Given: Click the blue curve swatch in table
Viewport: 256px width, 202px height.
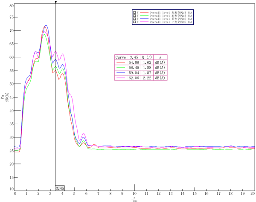Looking at the screenshot, I should click(120, 73).
